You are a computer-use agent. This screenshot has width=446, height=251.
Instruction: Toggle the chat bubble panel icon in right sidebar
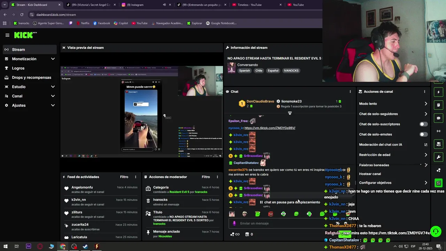(438, 118)
